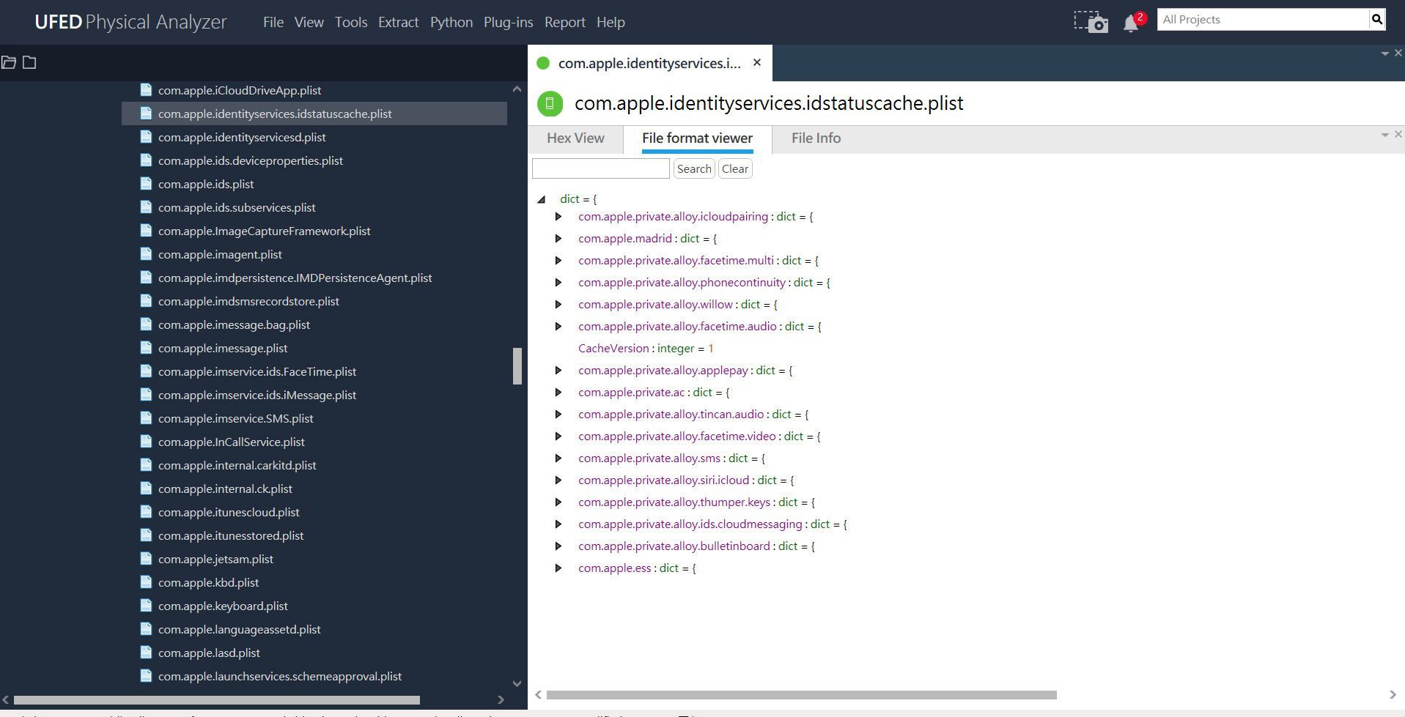Click the file tree horizontal scrollbar thumb
Viewport: 1405px width, 717px height.
pos(216,700)
